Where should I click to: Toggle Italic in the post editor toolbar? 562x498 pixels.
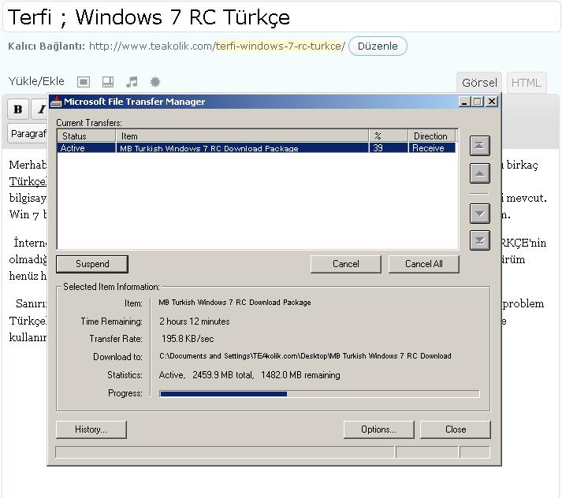[40, 109]
